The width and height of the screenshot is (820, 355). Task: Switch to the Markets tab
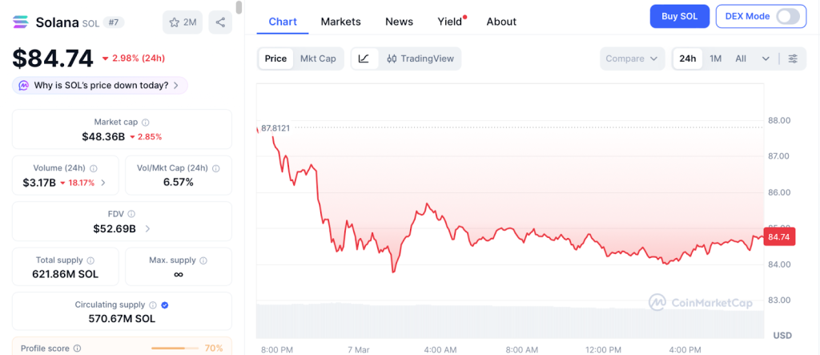click(x=340, y=22)
